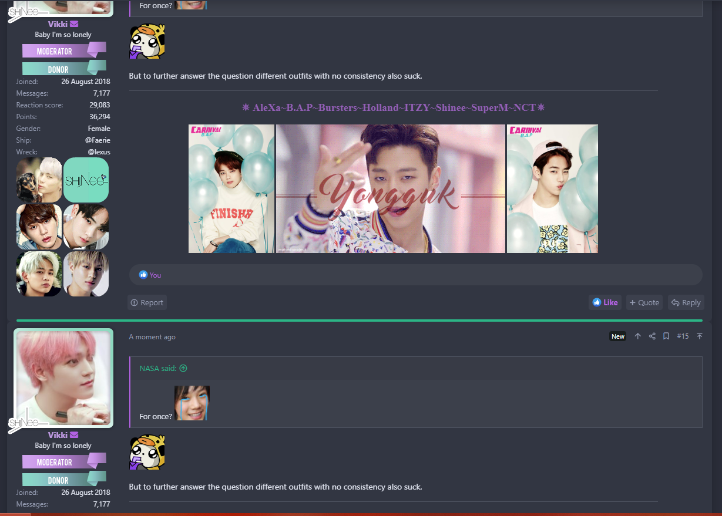This screenshot has width=722, height=516.
Task: Open the 'NASA said:' quote source link
Action: click(158, 368)
